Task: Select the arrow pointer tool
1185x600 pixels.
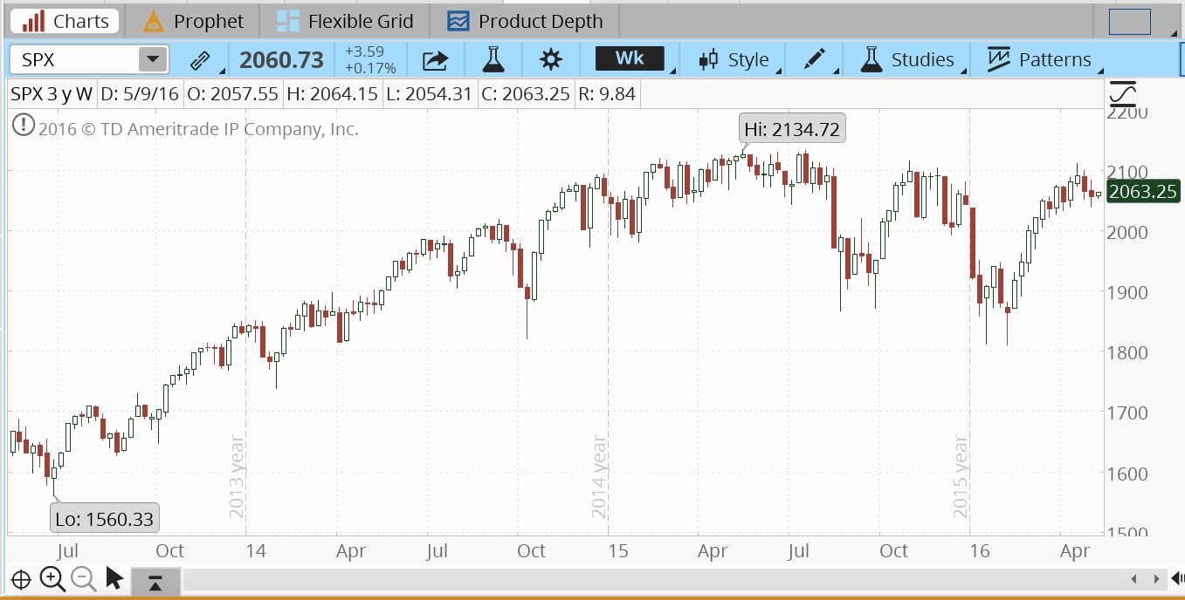Action: pos(114,578)
